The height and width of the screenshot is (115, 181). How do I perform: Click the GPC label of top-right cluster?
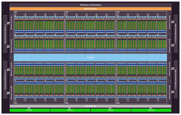[x=118, y=12]
